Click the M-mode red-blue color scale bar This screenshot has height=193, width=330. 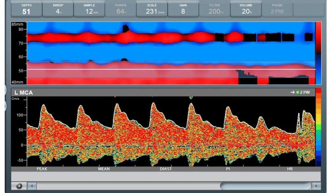coord(318,53)
